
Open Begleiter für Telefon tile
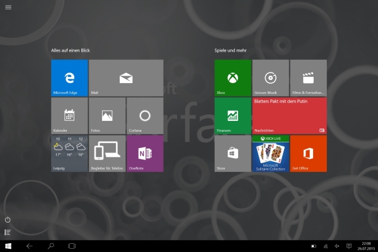pos(107,154)
